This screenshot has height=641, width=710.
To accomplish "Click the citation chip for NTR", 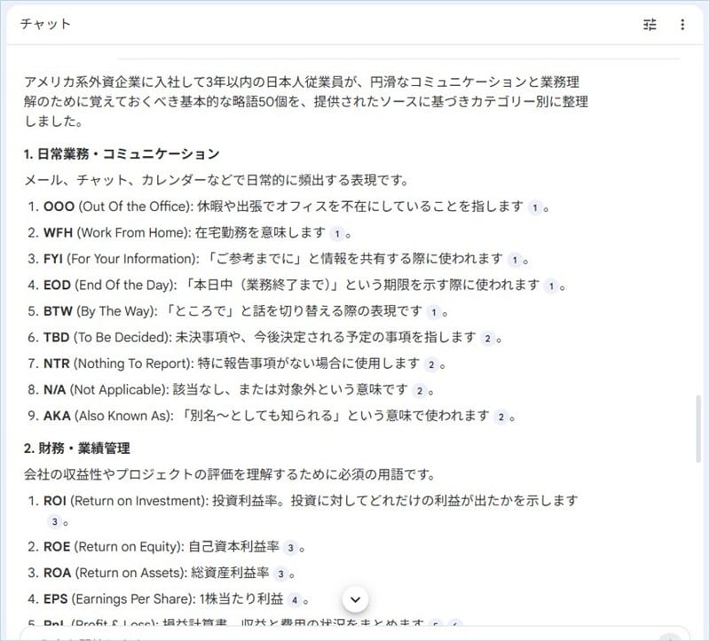I will 430,364.
